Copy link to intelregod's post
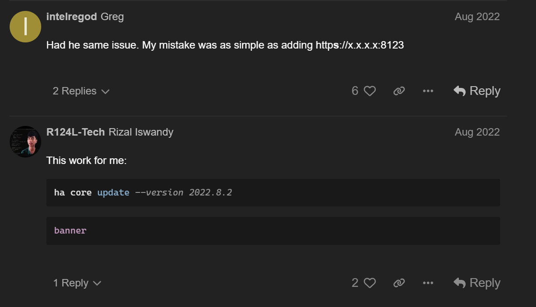Viewport: 536px width, 307px height. [399, 91]
